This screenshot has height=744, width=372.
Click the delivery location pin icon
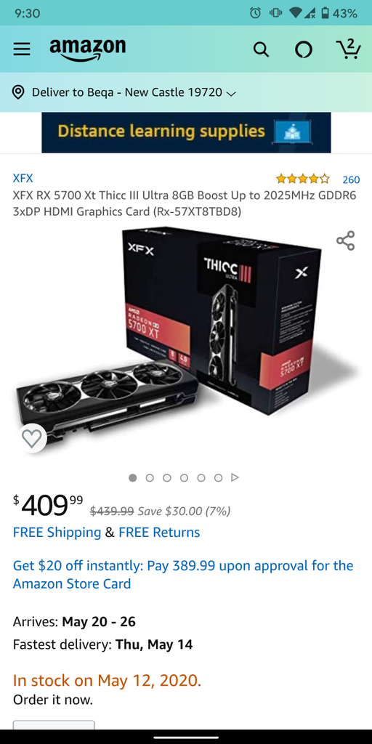18,92
